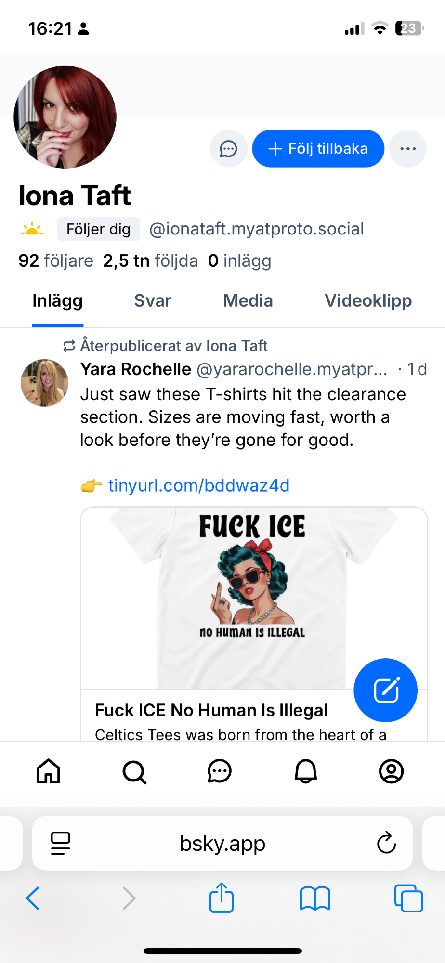This screenshot has width=445, height=963.
Task: Open Safari page settings menu icon
Action: [61, 843]
